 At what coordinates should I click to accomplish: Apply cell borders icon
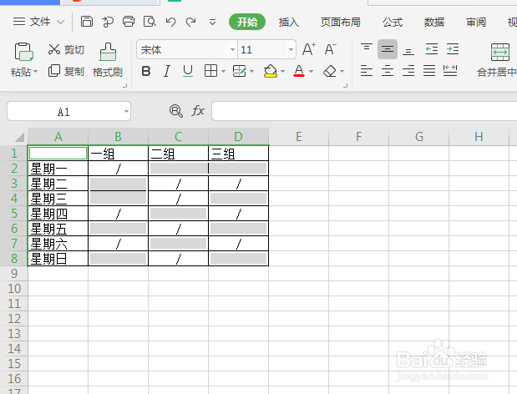point(210,71)
